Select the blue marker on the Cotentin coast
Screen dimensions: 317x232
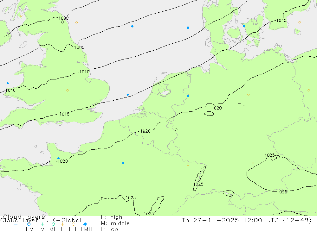tap(58, 159)
